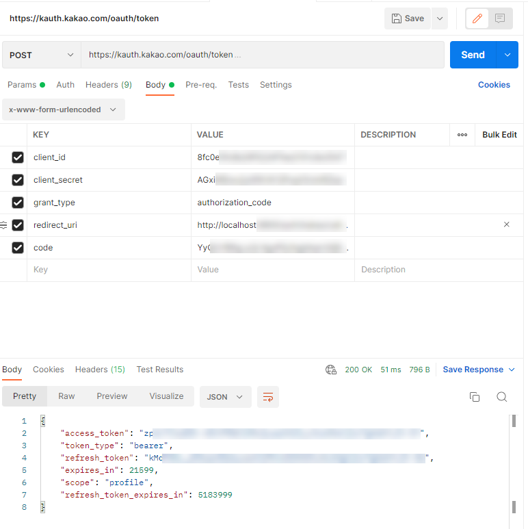
Task: Toggle the line wrap icon
Action: [268, 397]
